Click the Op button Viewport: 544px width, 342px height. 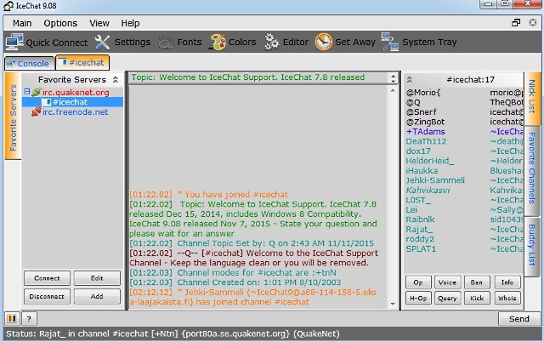click(418, 282)
